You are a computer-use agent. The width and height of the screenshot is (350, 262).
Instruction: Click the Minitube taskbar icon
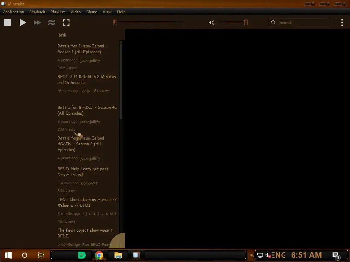point(136,255)
